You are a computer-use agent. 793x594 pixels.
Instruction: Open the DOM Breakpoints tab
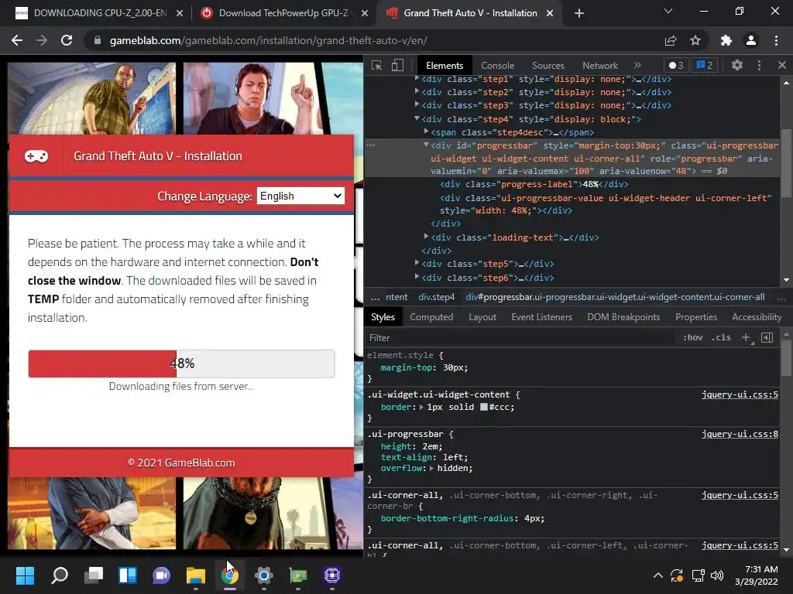(x=623, y=317)
